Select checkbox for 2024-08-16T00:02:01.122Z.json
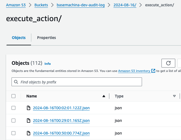181x140 pixels. [x=13, y=108]
